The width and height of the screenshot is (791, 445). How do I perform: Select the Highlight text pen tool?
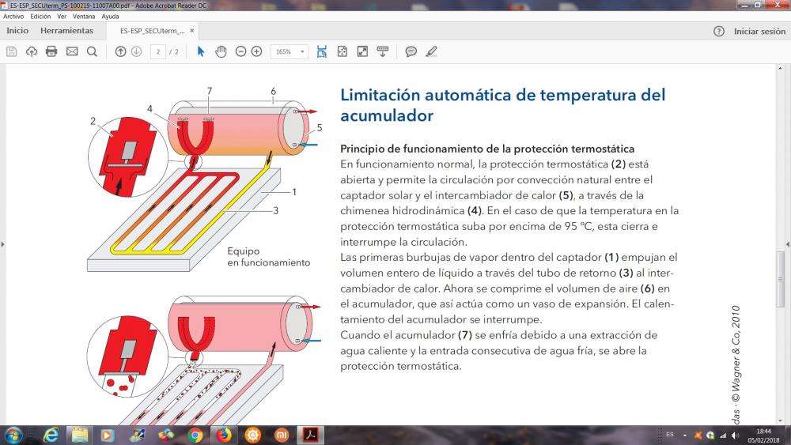click(431, 51)
